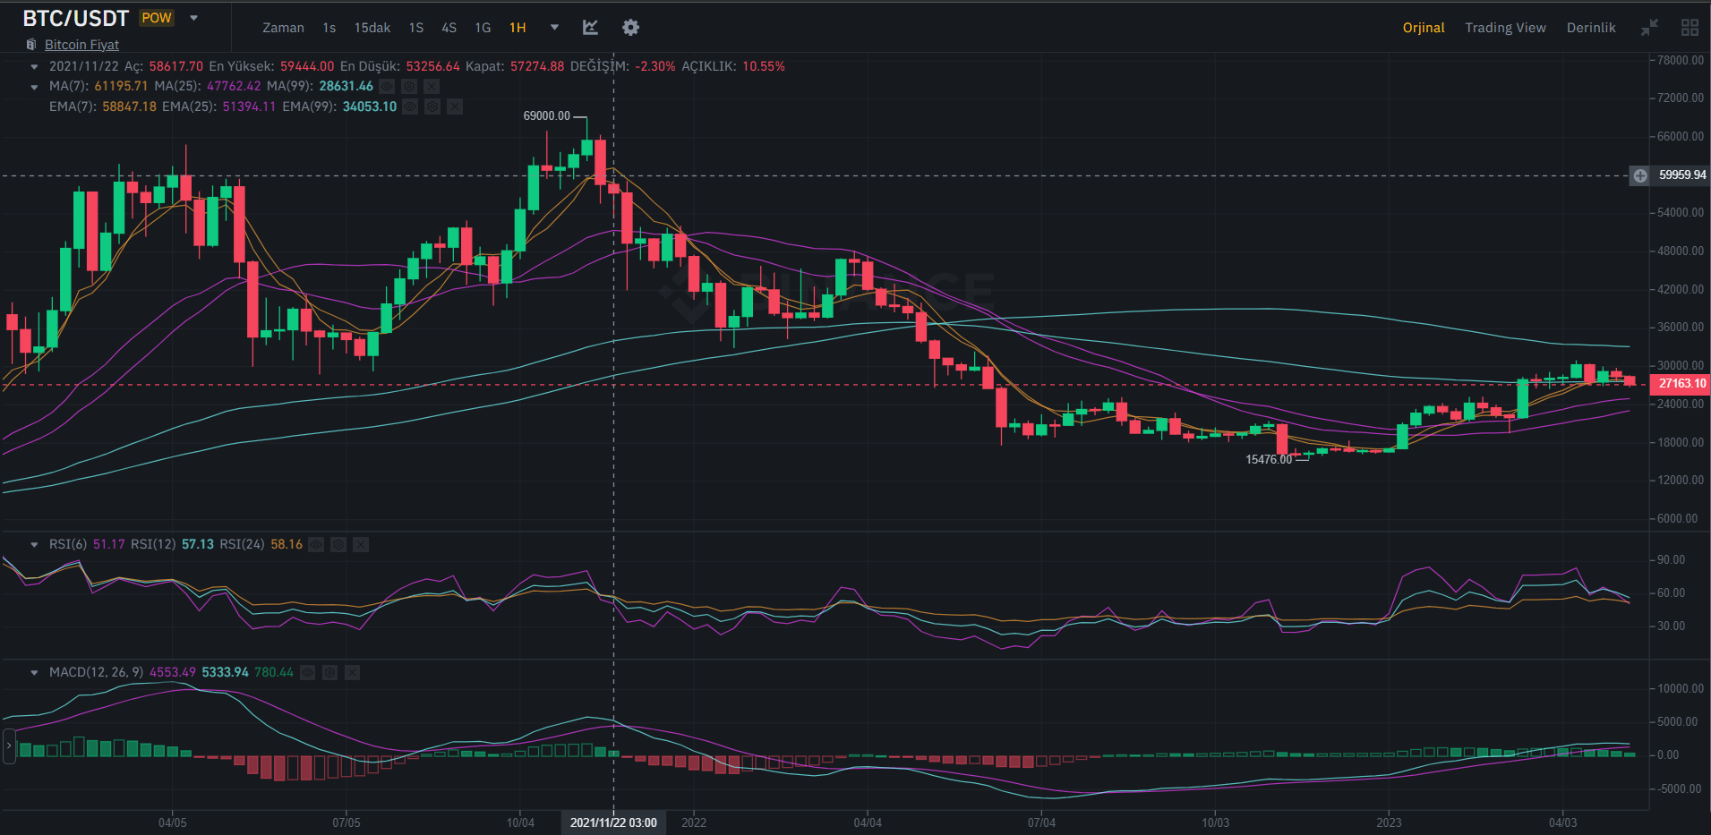Screen dimensions: 1711x835
Task: Switch to Trading View chart
Action: pos(1505,28)
